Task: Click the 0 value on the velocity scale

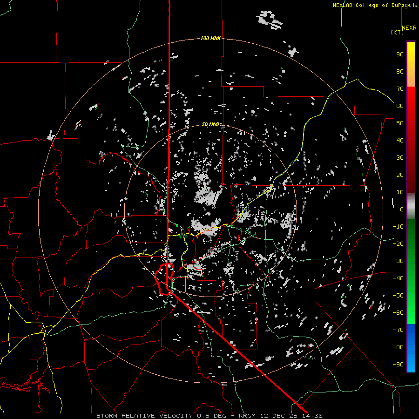Action: click(402, 209)
